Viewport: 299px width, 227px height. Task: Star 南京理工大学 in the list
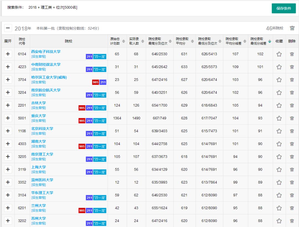[279, 157]
